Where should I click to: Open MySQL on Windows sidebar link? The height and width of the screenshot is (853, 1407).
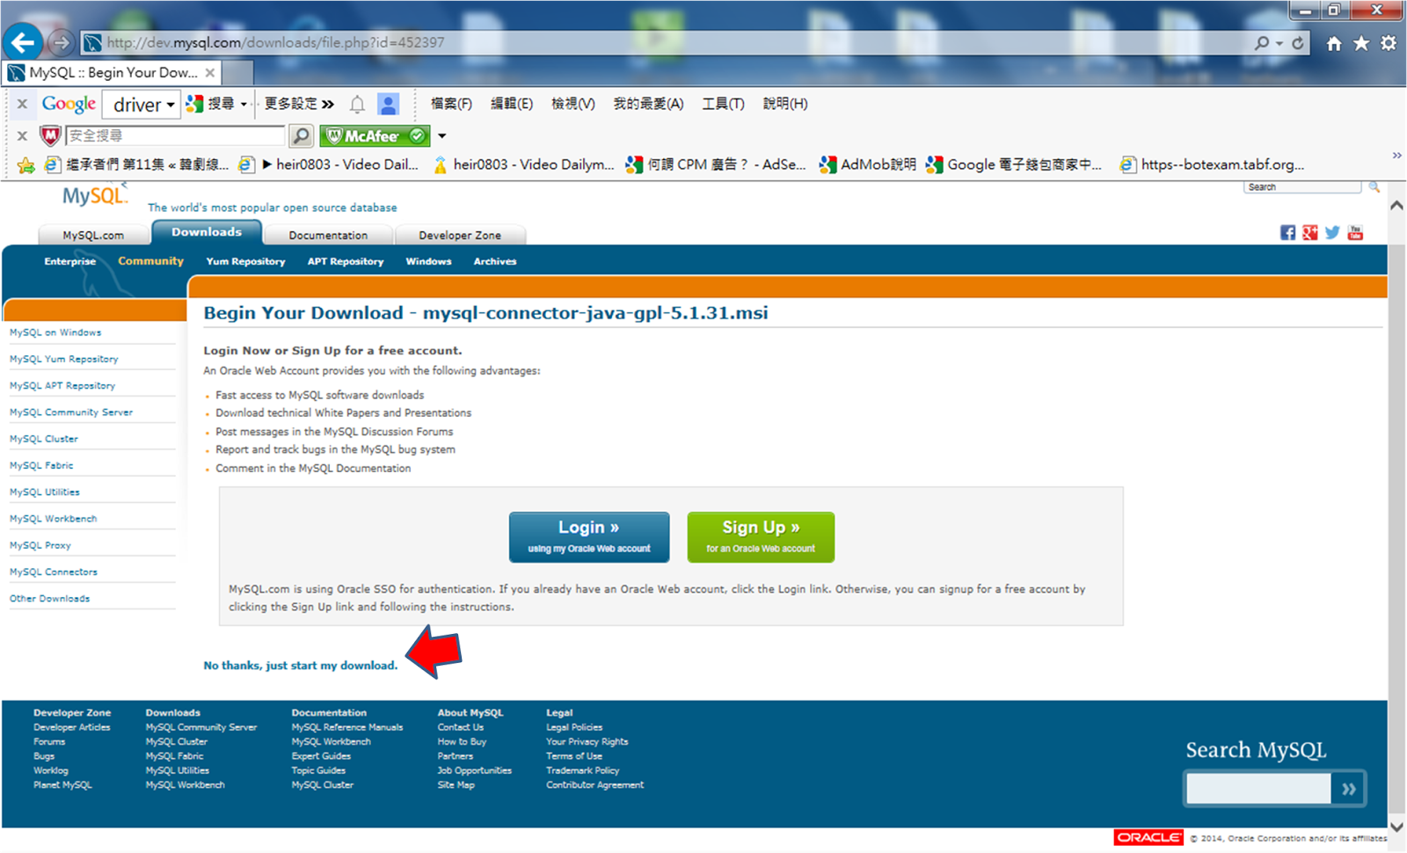click(55, 332)
